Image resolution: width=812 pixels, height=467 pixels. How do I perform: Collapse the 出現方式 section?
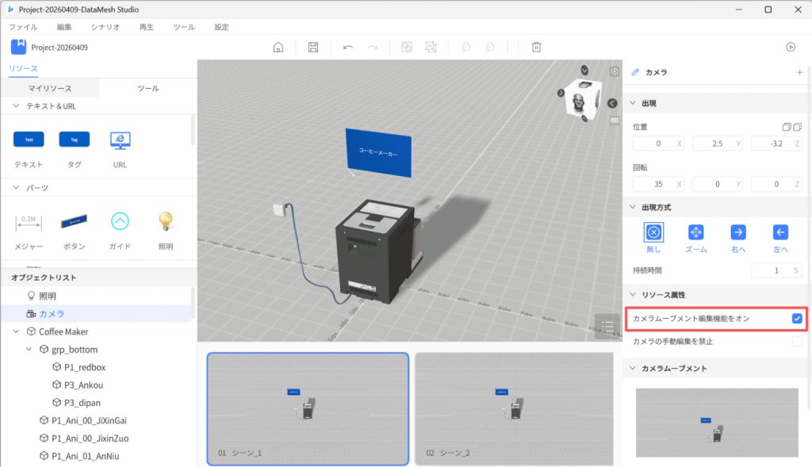(633, 207)
